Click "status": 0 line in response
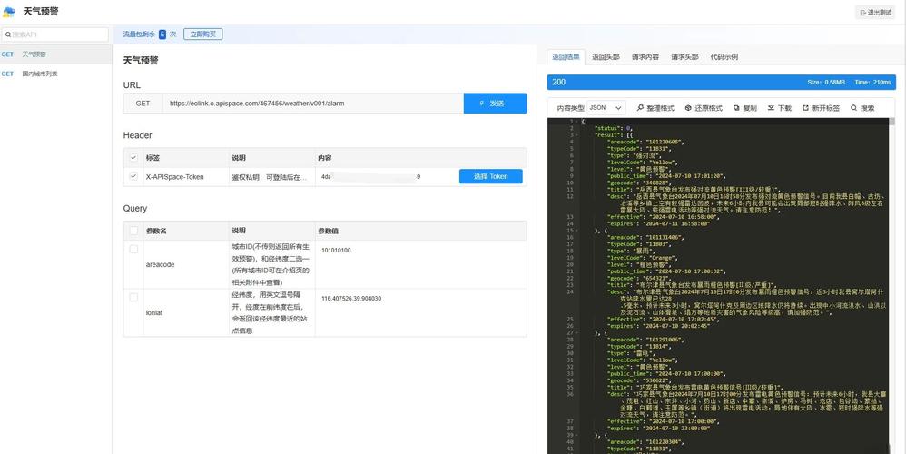 point(613,128)
